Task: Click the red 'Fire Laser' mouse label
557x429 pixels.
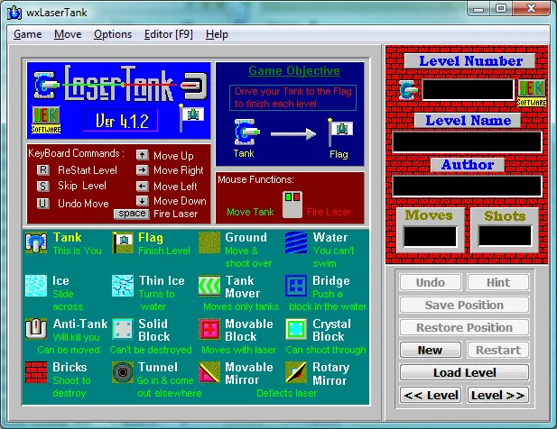Action: point(329,212)
